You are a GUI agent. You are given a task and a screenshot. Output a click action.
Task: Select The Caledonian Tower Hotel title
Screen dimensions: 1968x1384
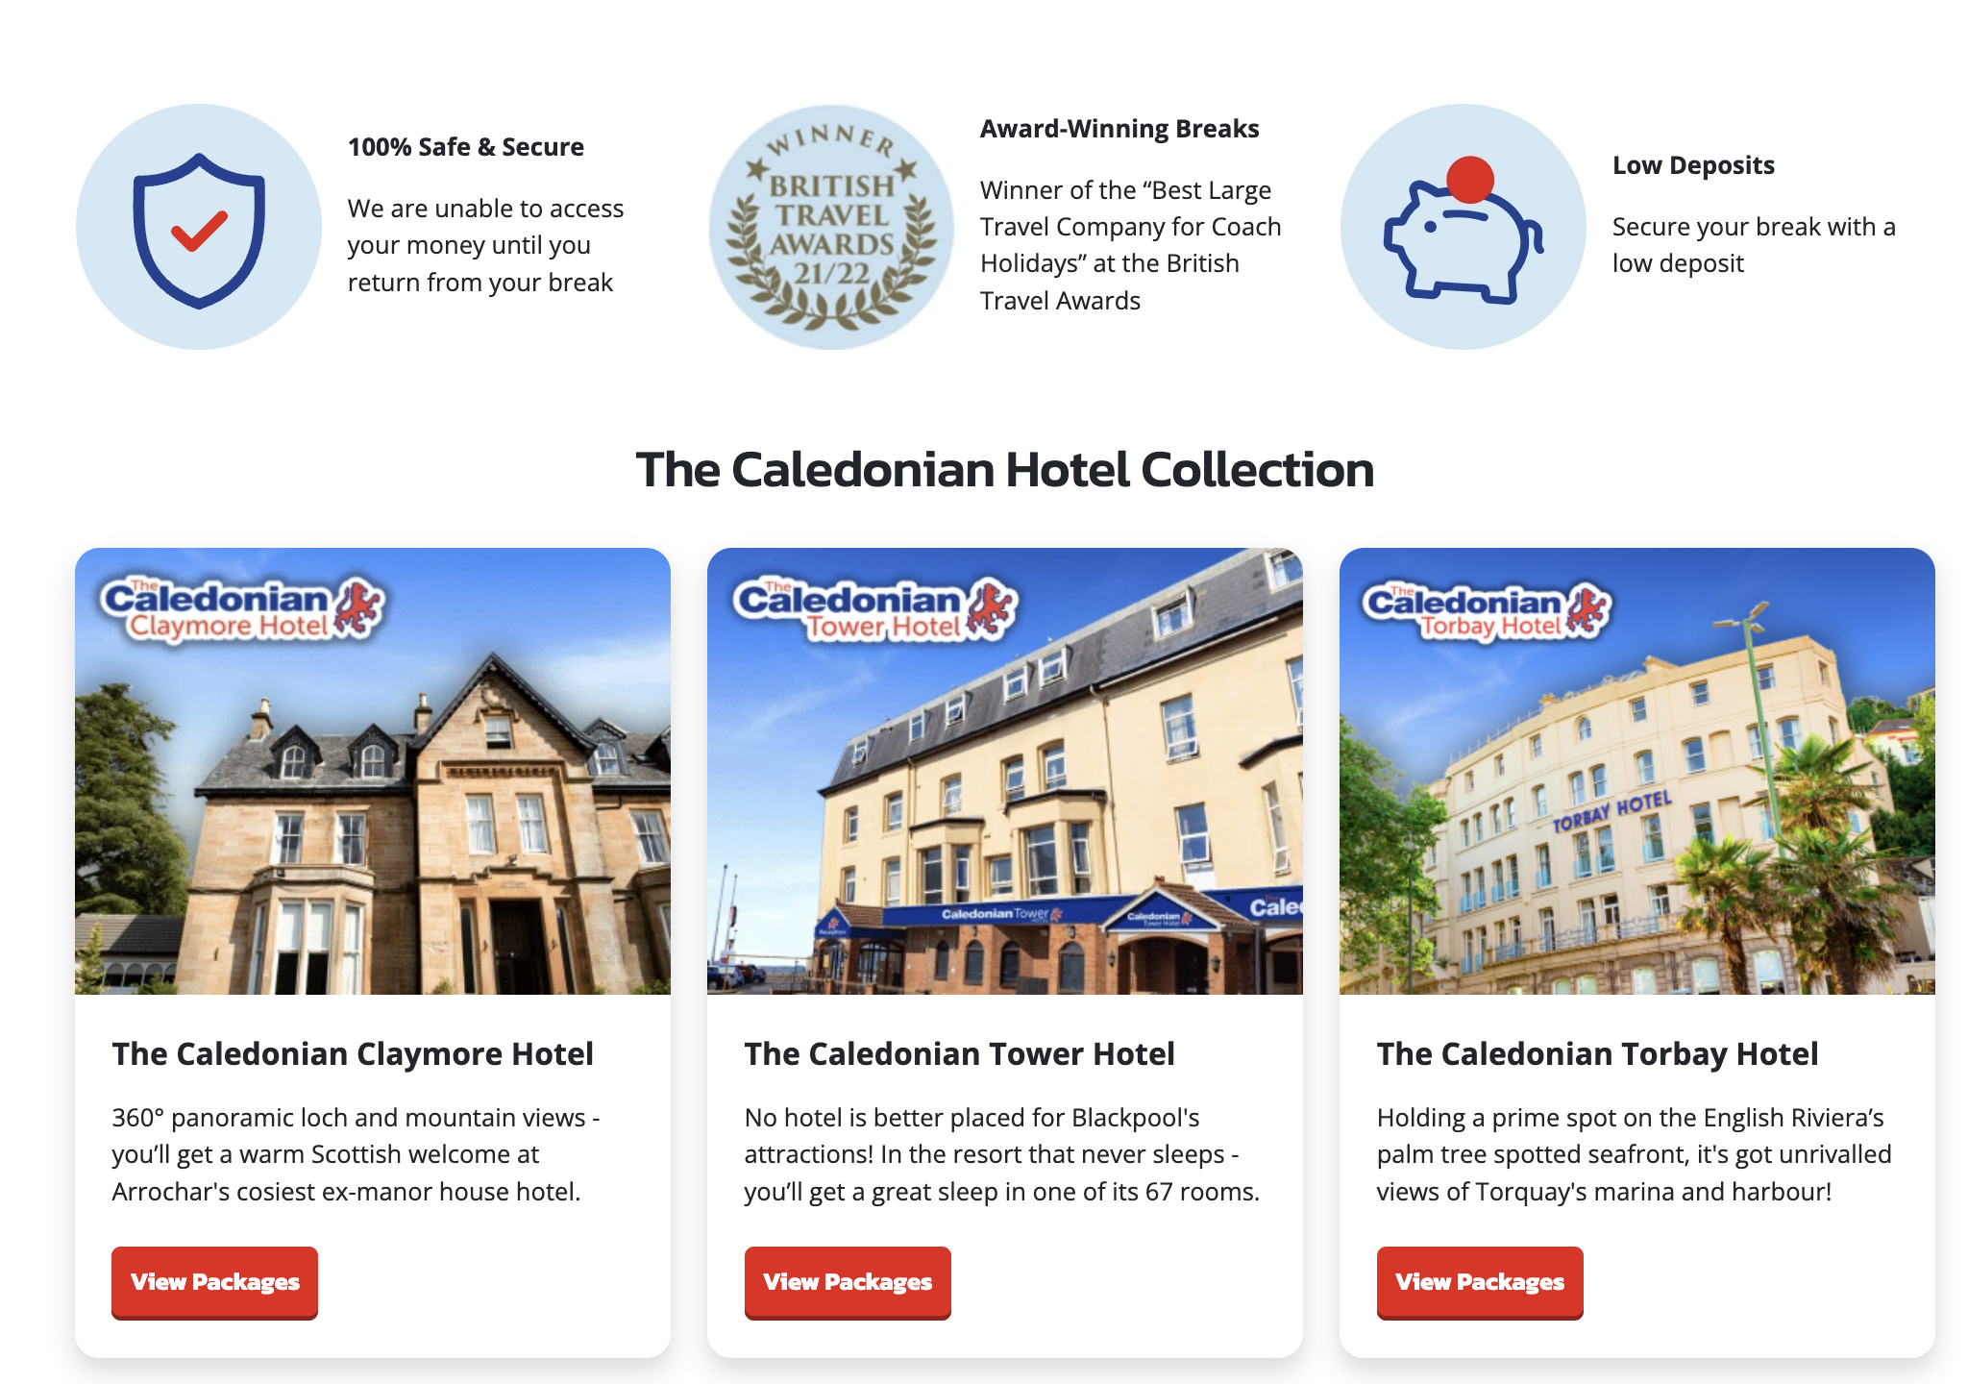[x=959, y=1054]
